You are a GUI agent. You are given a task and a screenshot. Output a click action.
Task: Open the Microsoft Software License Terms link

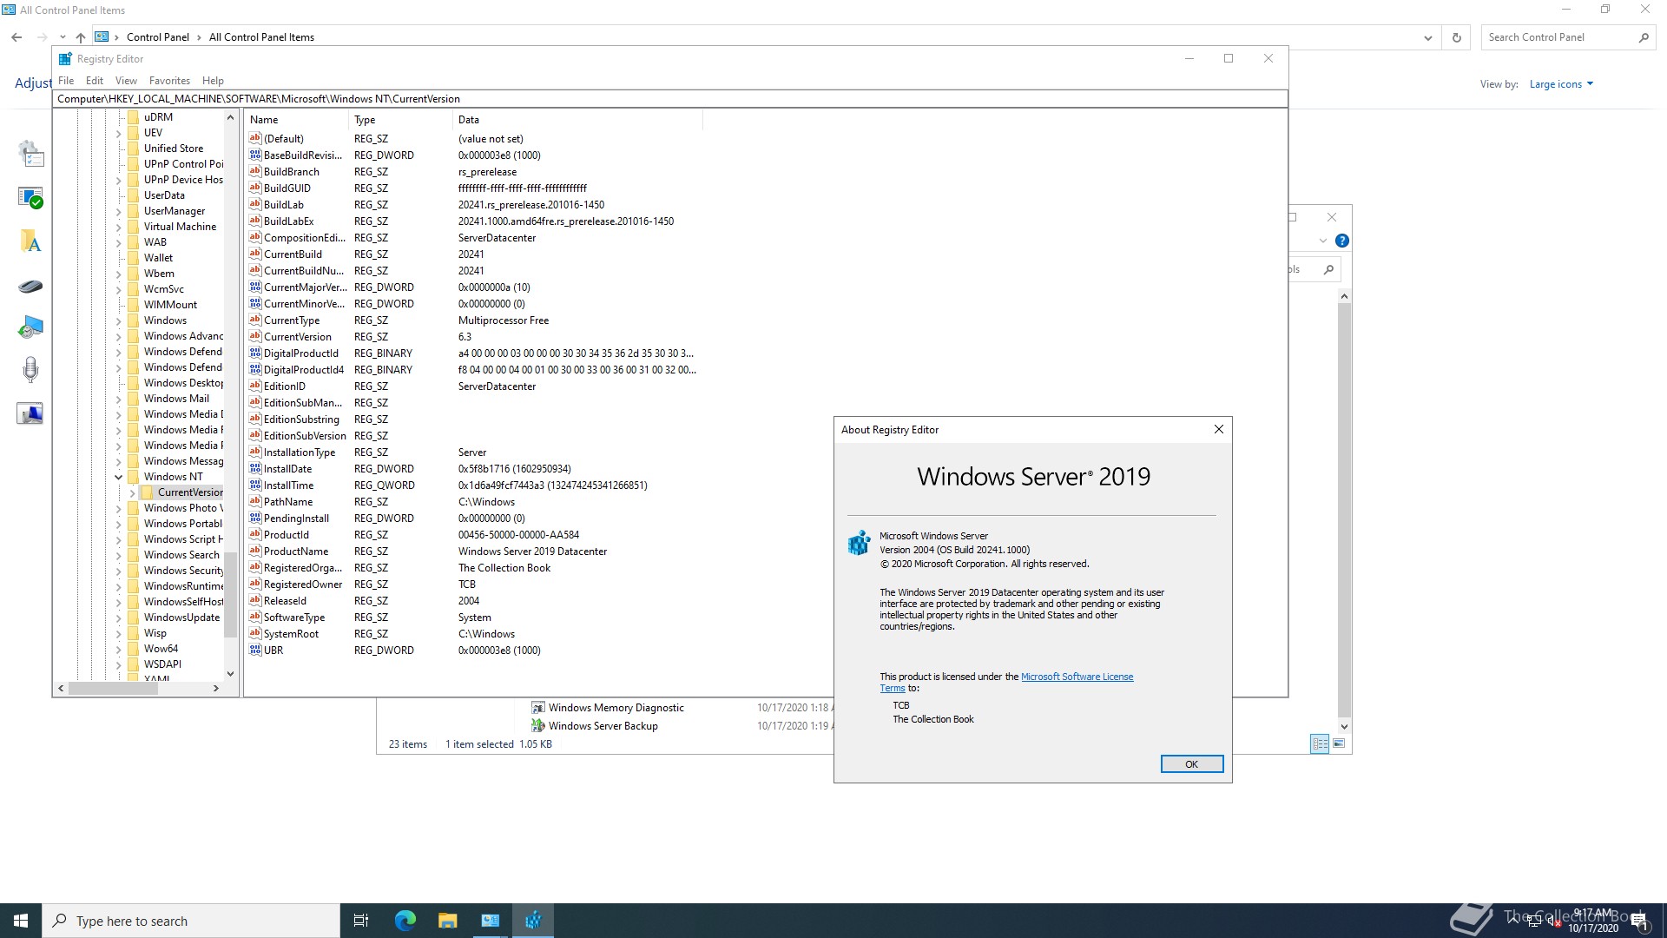1077,677
